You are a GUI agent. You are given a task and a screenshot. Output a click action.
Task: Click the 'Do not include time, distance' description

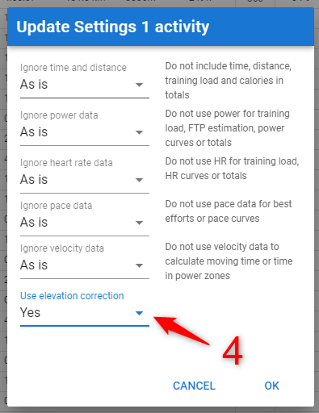[229, 81]
